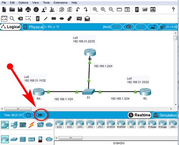Select the Delete tool icon
179x145 pixels.
click(20, 19)
